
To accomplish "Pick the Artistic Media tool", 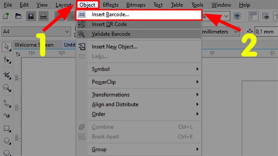I will pyautogui.click(x=7, y=115).
